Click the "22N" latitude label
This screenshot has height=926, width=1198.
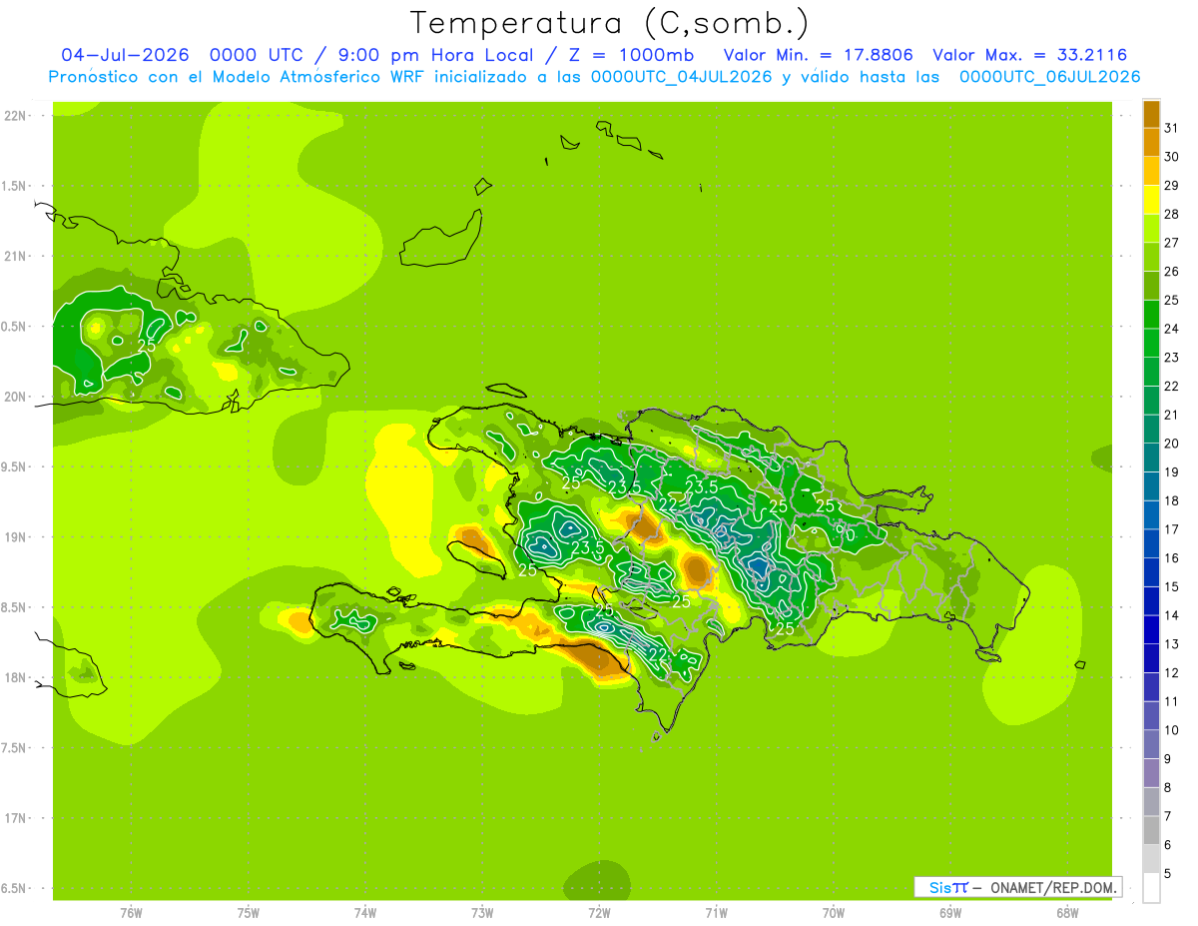[x=16, y=116]
